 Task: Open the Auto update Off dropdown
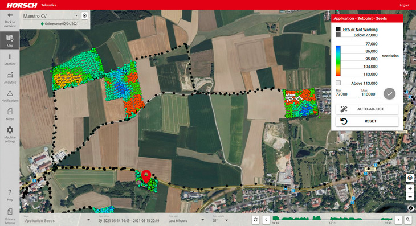(220, 220)
